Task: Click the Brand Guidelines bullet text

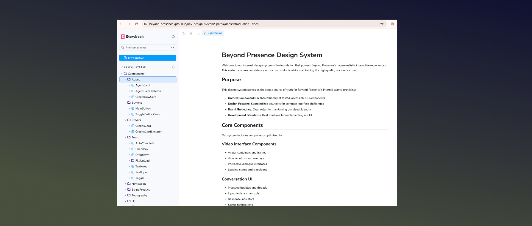Action: (x=269, y=110)
